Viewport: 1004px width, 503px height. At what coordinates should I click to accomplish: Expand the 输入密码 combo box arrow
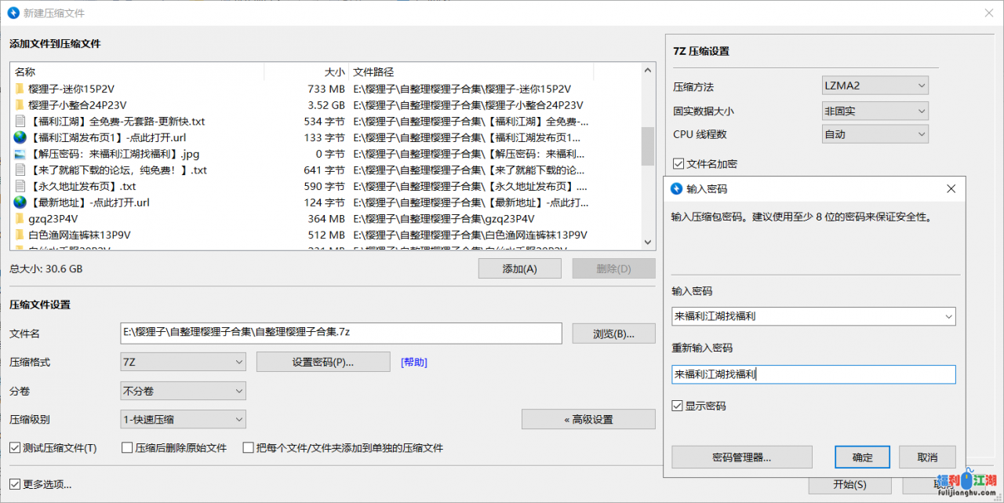click(948, 316)
